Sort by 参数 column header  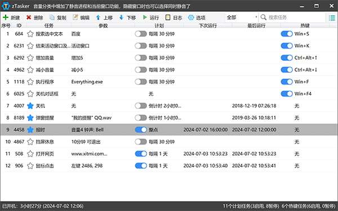point(103,25)
